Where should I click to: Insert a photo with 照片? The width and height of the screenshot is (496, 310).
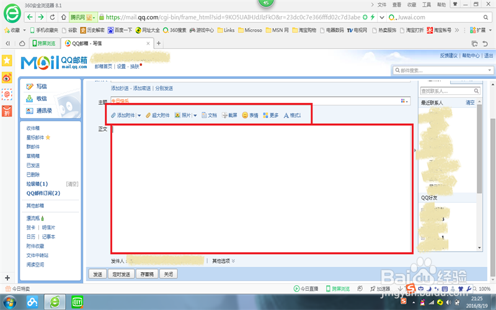183,115
